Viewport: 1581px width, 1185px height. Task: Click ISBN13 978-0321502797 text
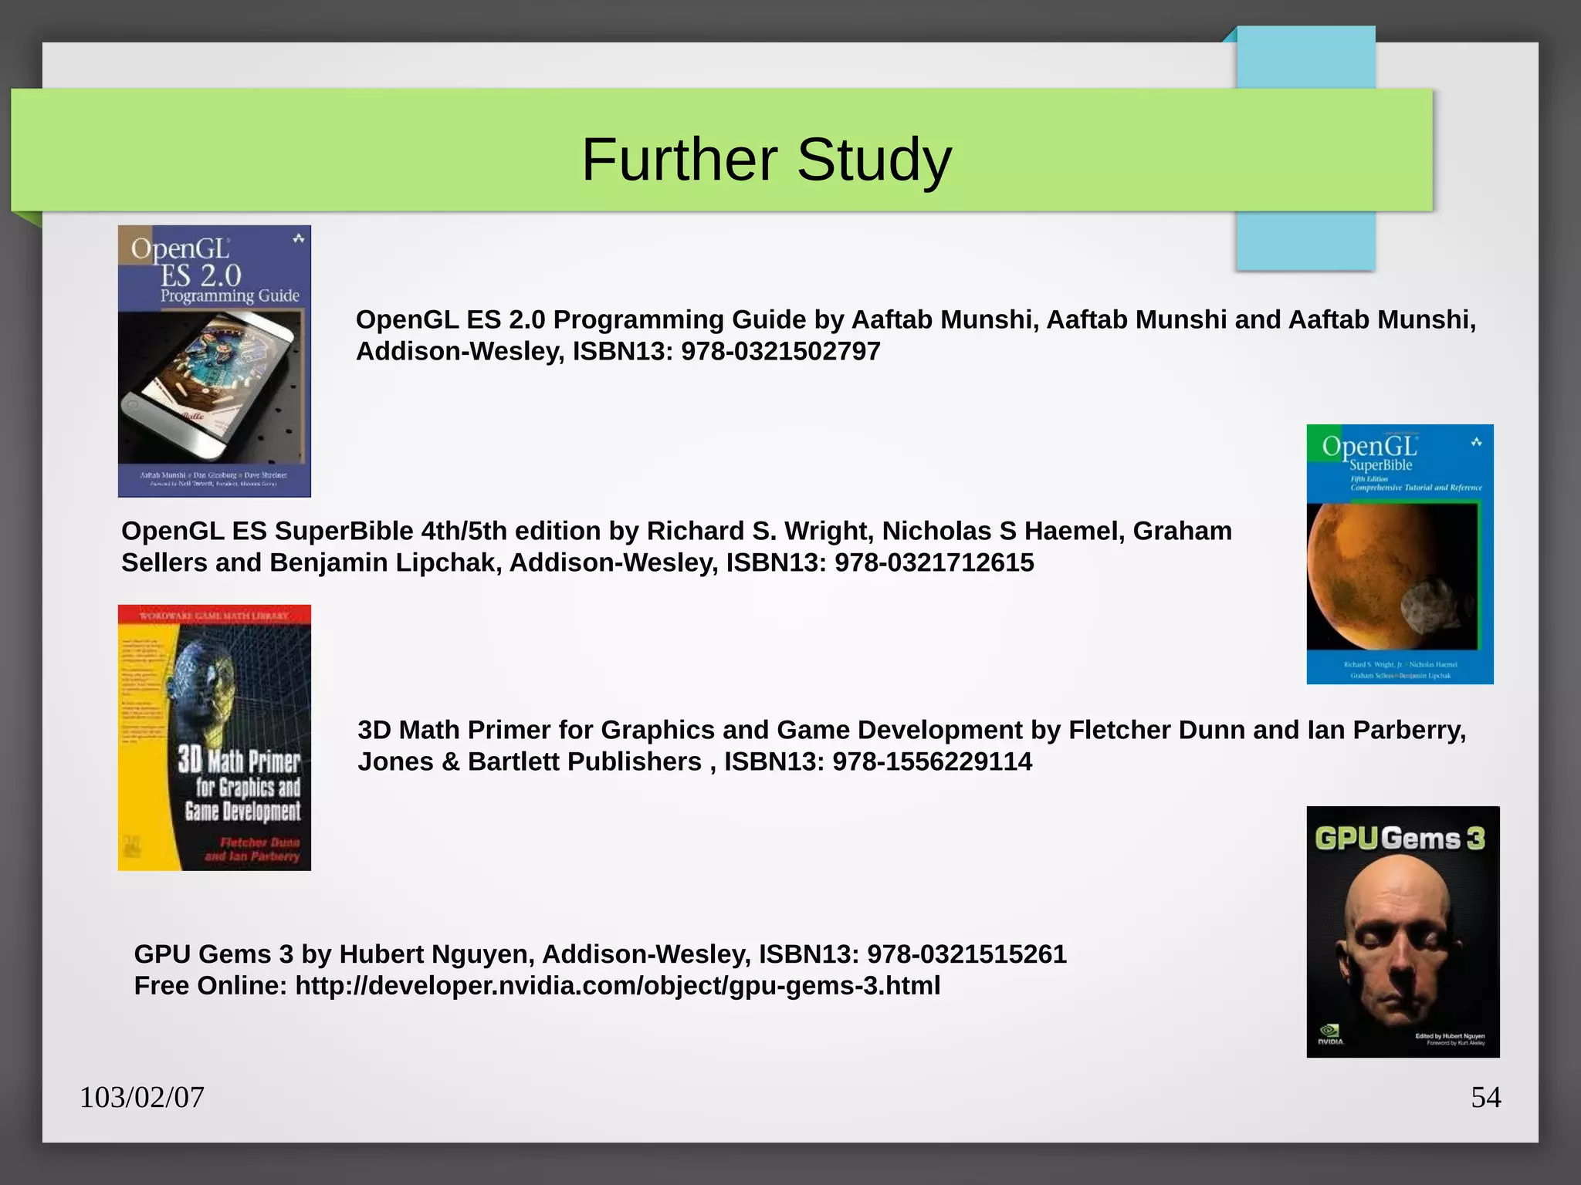point(726,352)
